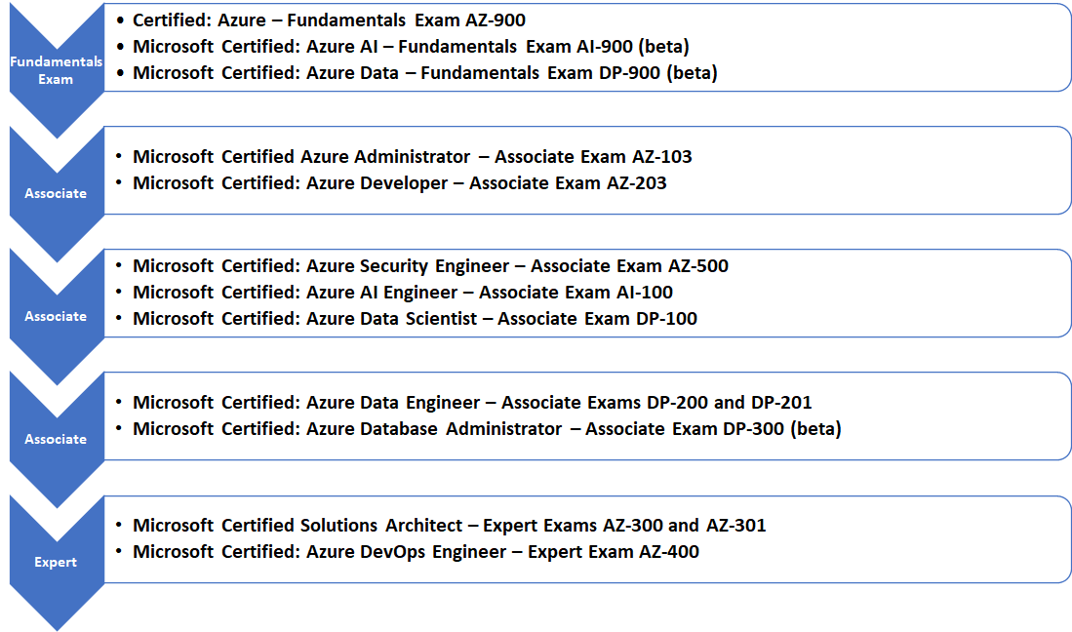Image resolution: width=1072 pixels, height=632 pixels.
Task: Select the Fundamentals Exam chevron arrow
Action: point(56,59)
